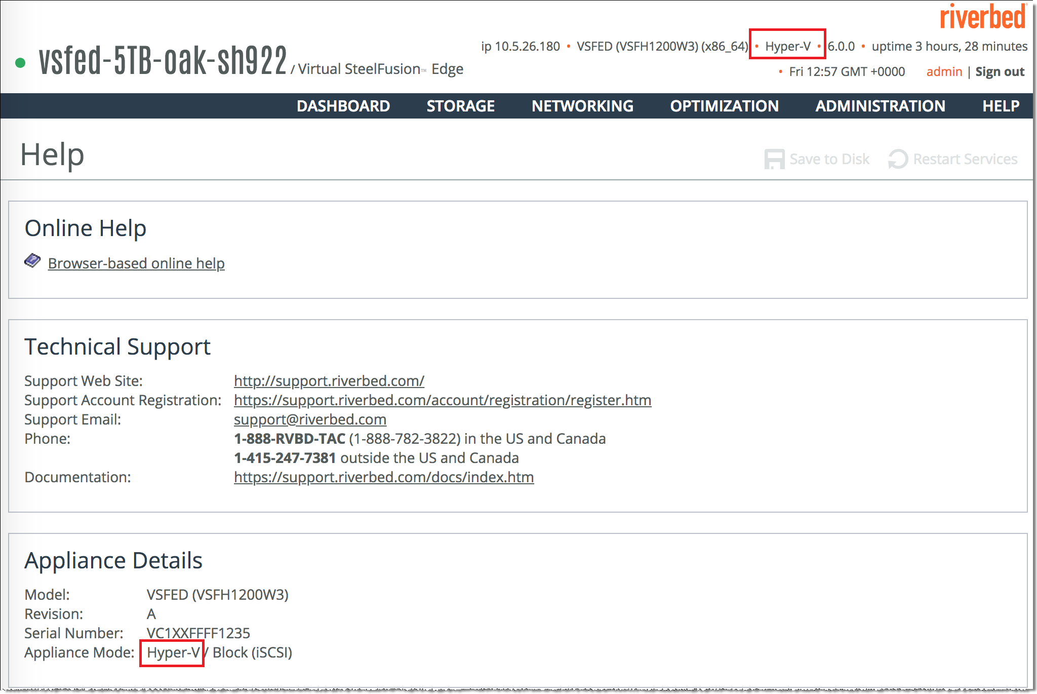
Task: Click phone number 1-888-RVBD-TAC
Action: coord(290,439)
